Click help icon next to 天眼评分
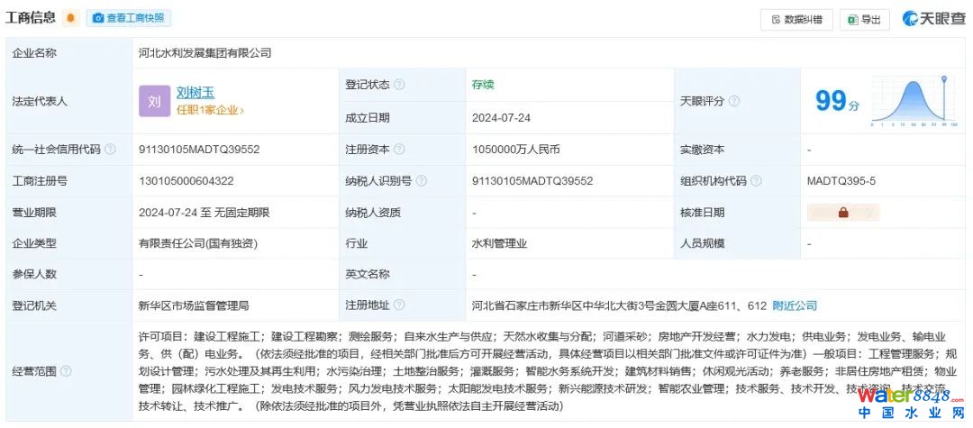Screen dimensions: 973x428 734,101
